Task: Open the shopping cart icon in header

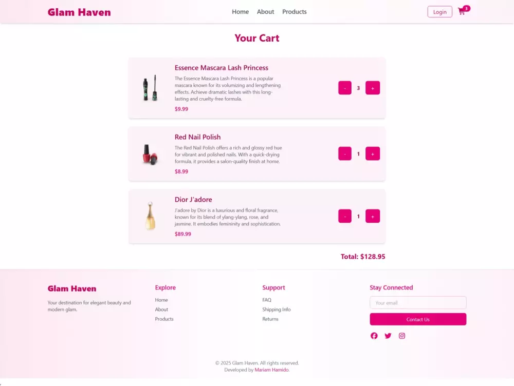Action: click(x=462, y=12)
